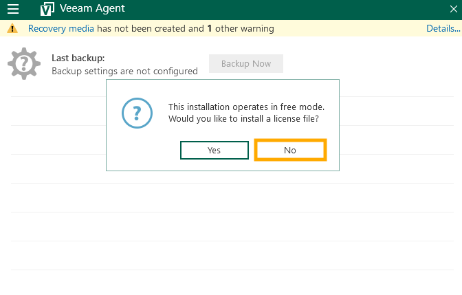Click the gear with question mark backup status icon
This screenshot has height=295, width=462.
pos(24,64)
